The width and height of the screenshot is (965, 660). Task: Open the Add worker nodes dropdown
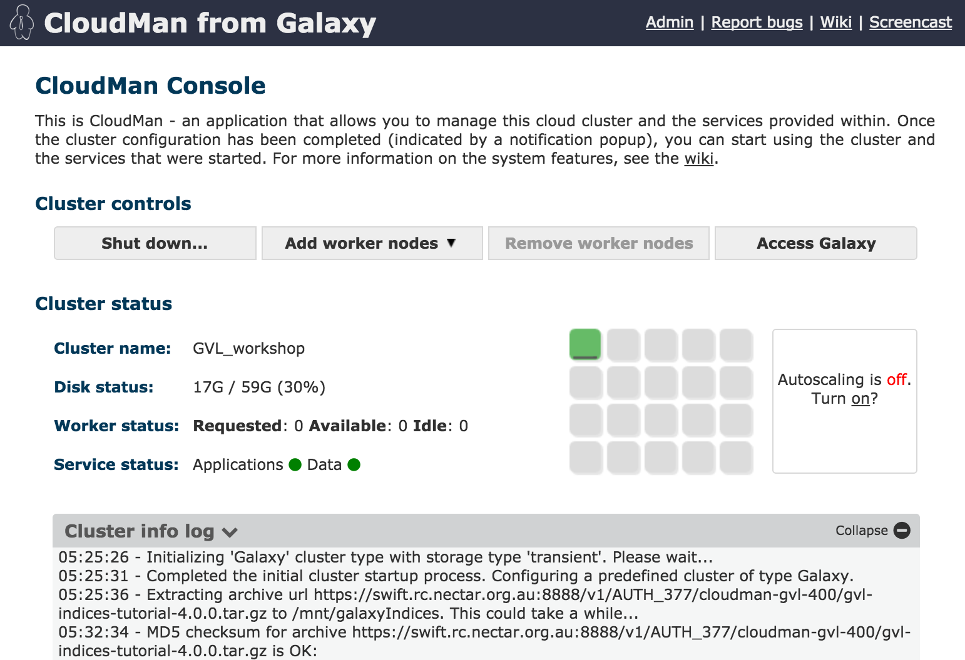tap(372, 243)
